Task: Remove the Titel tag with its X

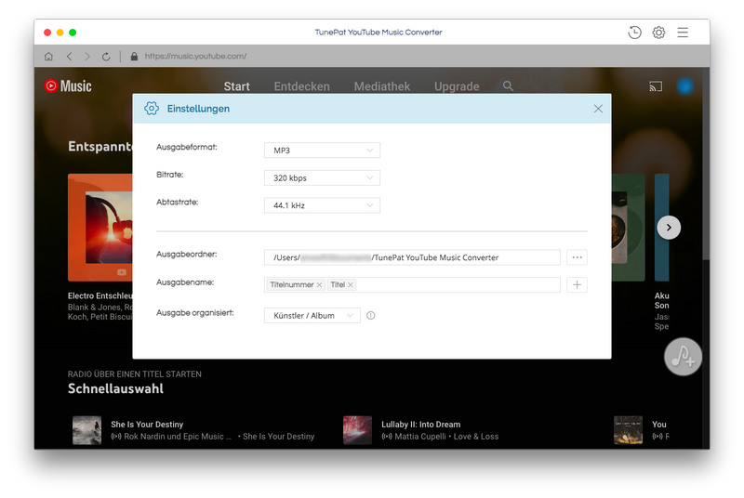Action: 351,285
